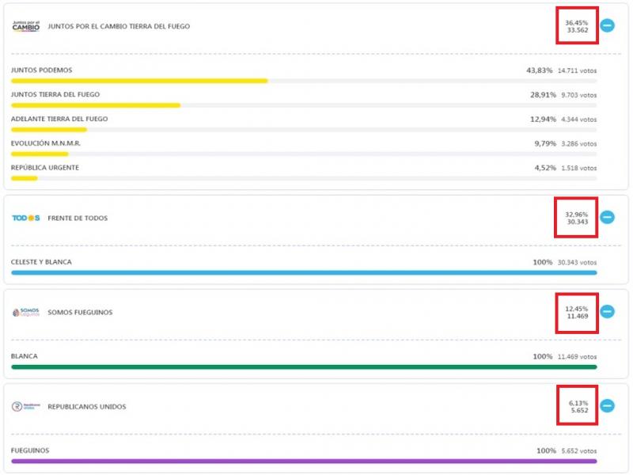Collapse the Frente de Todos section
Image resolution: width=633 pixels, height=475 pixels.
tap(607, 217)
